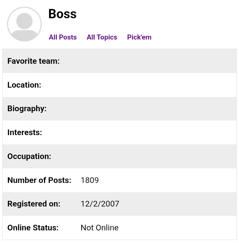Open the Pick'em link
Screen dimensions: 239x243
139,37
